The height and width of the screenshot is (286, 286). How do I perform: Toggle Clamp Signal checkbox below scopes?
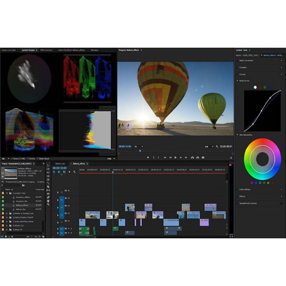pos(37,159)
